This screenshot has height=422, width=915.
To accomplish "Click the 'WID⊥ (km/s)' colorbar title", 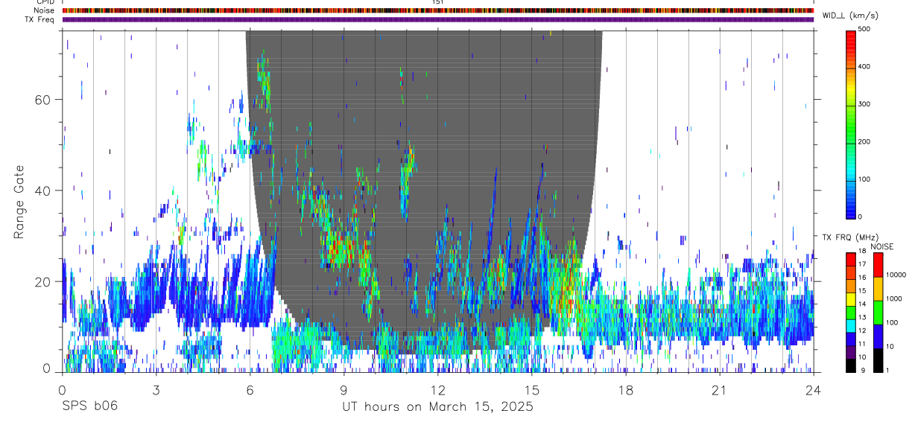I will (x=850, y=15).
